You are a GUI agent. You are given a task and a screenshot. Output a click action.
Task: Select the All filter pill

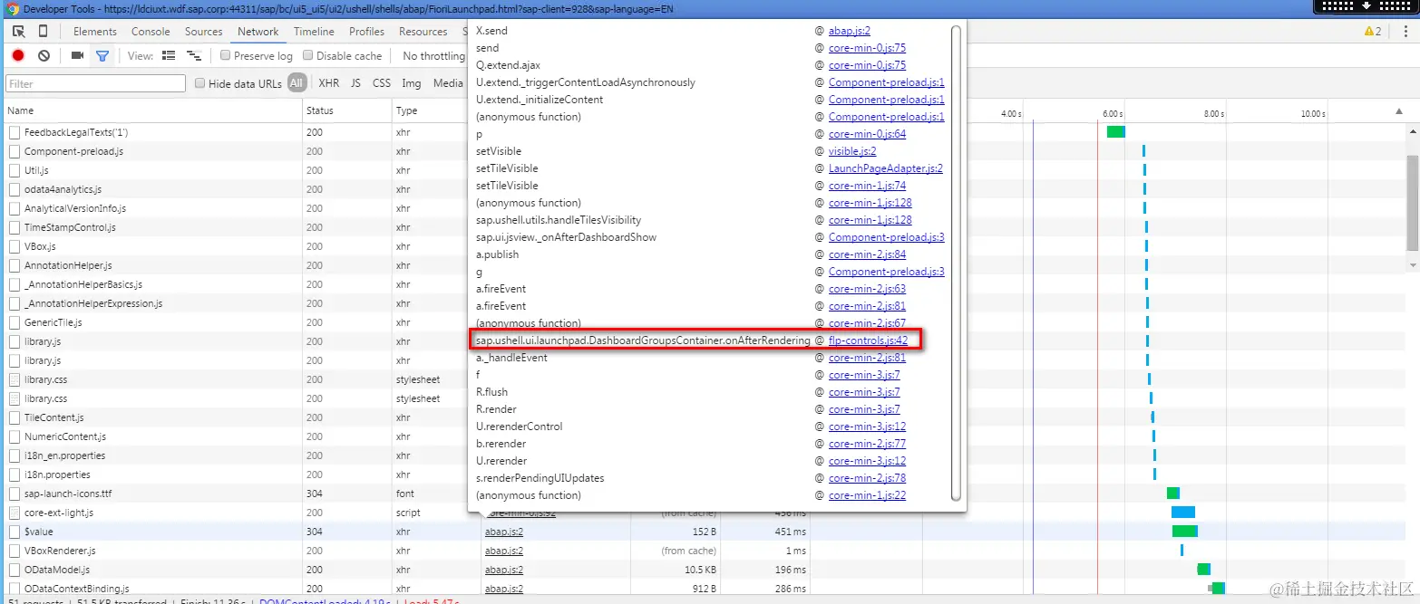click(297, 83)
